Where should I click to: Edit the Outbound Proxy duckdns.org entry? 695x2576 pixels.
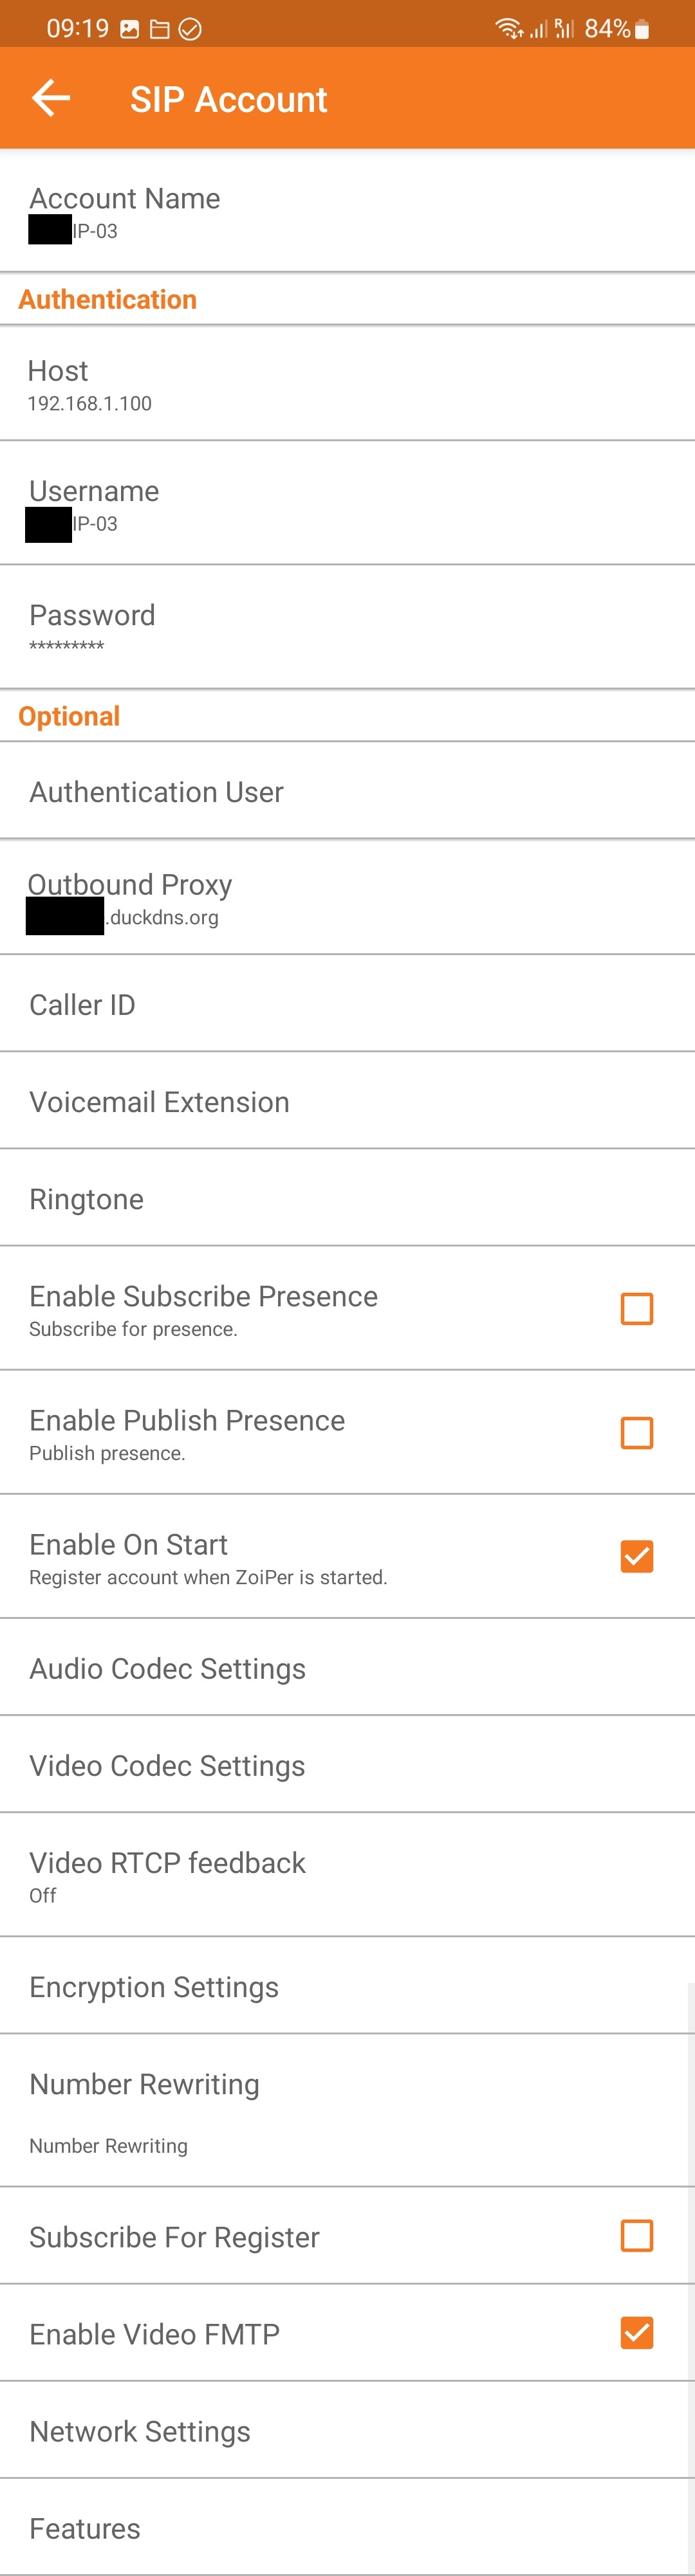[347, 898]
